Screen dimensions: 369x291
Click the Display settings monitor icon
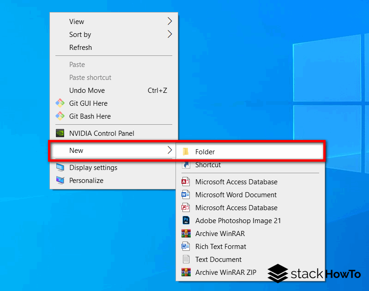60,167
